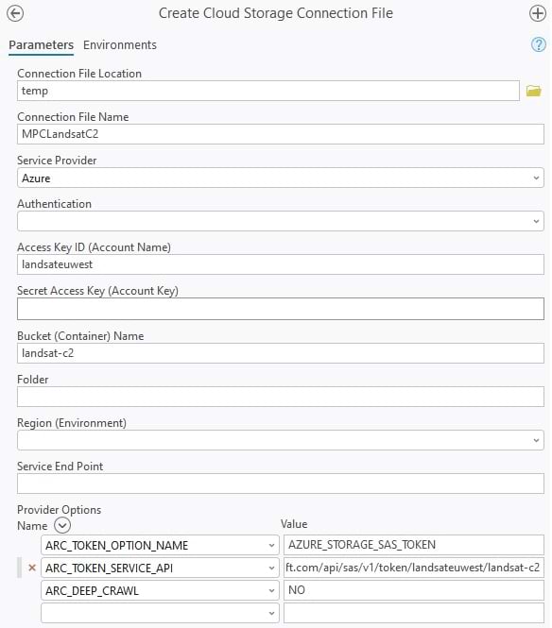Open the ARC_TOKEN_OPTION_NAME dropdown arrow
The image size is (552, 628).
pos(271,546)
